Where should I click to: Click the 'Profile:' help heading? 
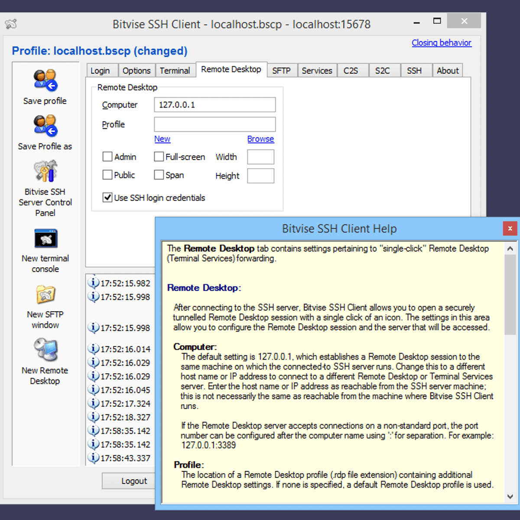[x=189, y=465]
